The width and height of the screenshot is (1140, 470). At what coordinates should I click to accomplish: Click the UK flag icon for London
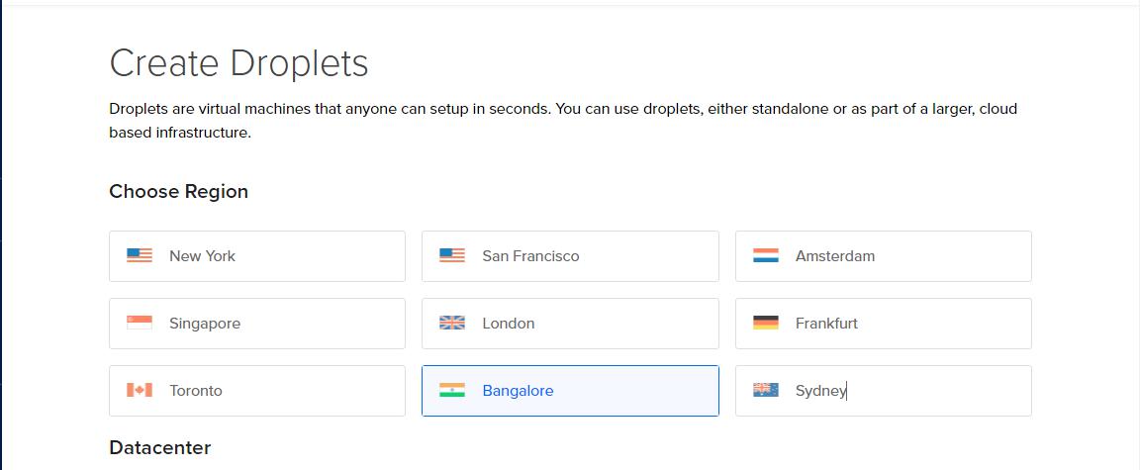click(451, 323)
